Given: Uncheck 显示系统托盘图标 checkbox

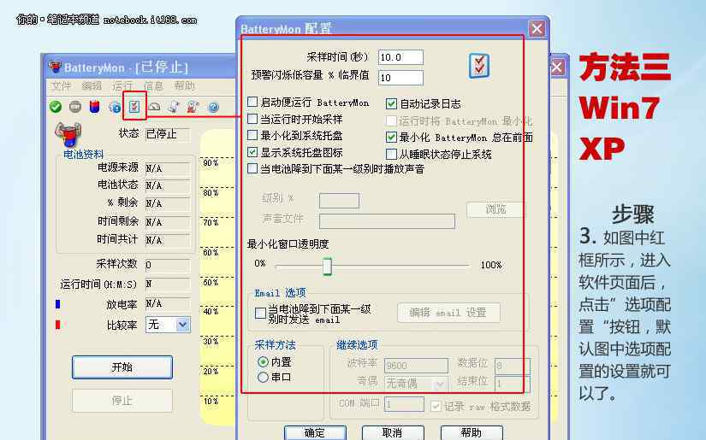Looking at the screenshot, I should [x=252, y=152].
